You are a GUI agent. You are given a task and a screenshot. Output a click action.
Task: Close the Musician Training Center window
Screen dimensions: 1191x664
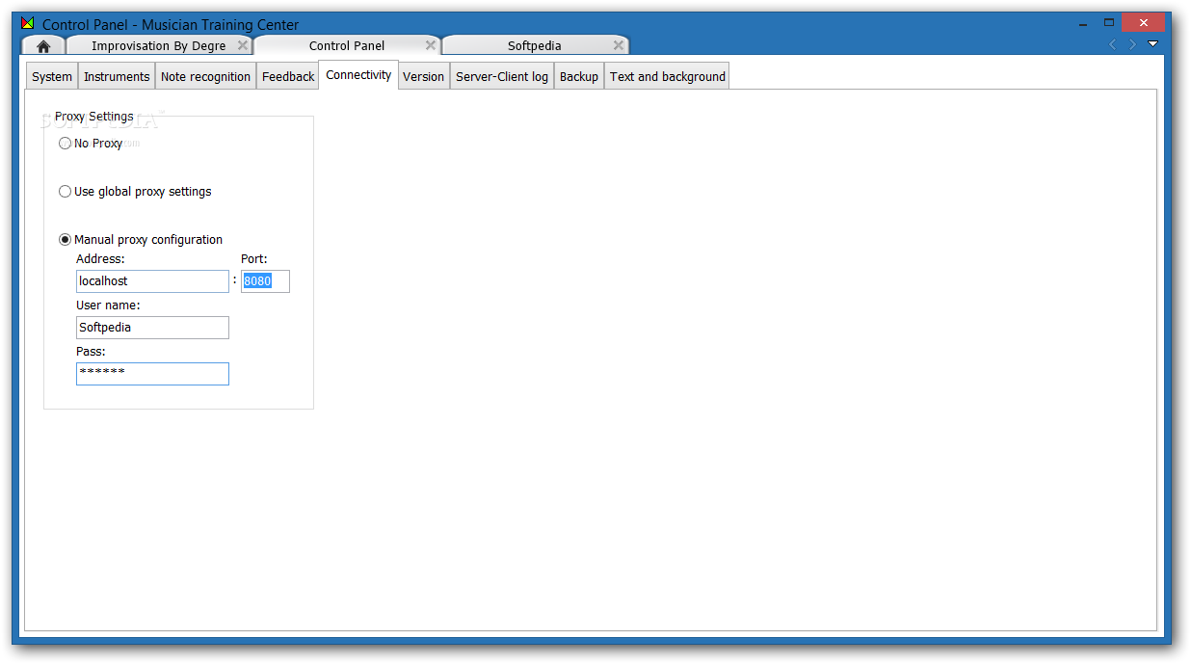pyautogui.click(x=1144, y=22)
